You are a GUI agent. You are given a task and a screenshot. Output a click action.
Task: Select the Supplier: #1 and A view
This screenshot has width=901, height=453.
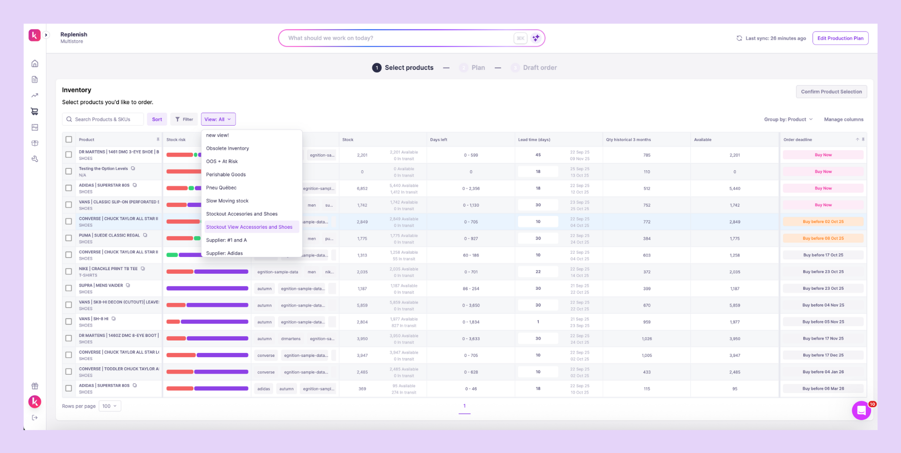pos(252,240)
